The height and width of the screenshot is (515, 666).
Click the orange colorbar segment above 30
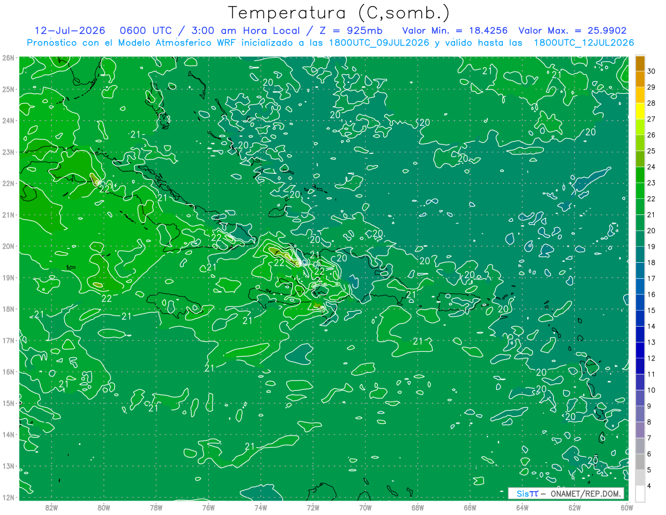640,64
